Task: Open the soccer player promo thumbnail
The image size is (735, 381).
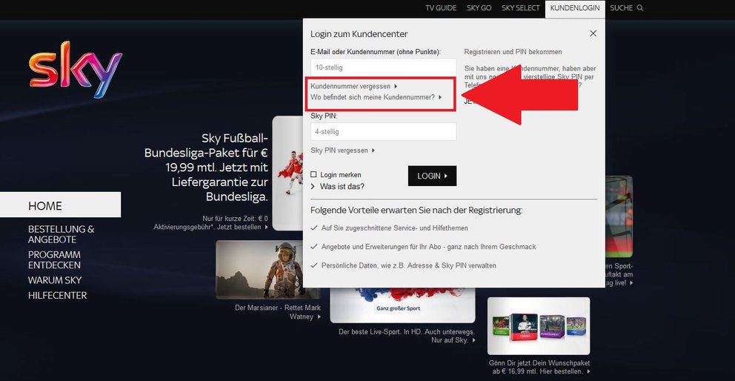Action: click(287, 173)
